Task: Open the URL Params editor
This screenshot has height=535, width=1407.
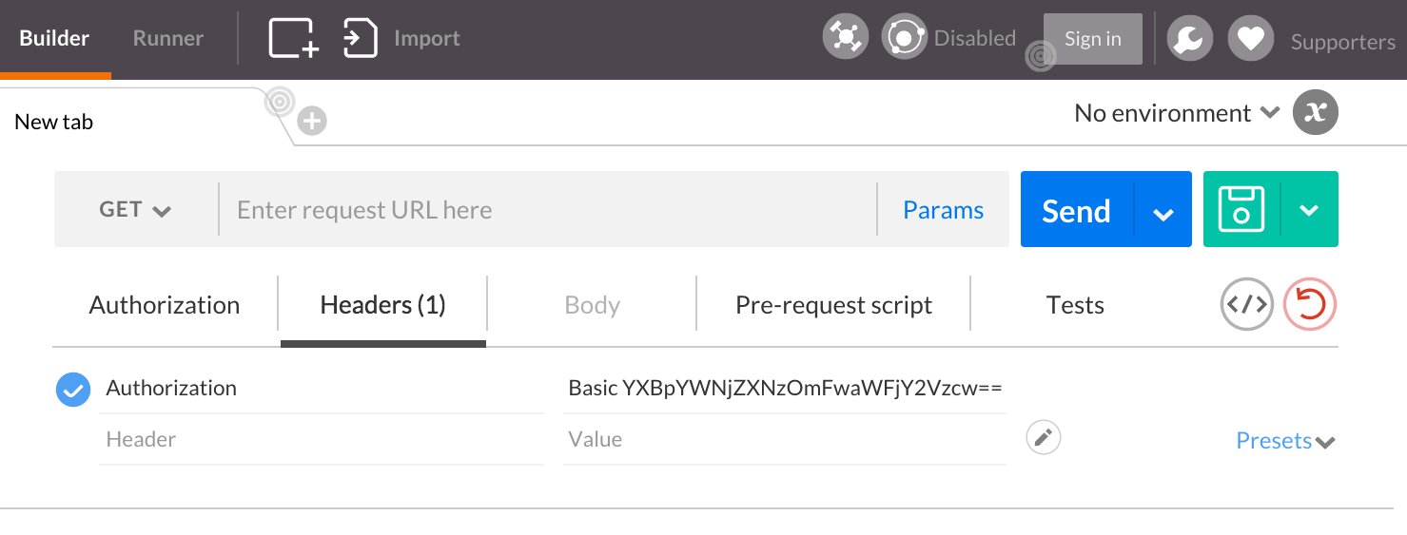Action: tap(943, 210)
